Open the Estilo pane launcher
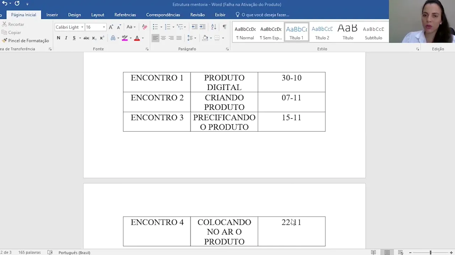 417,49
